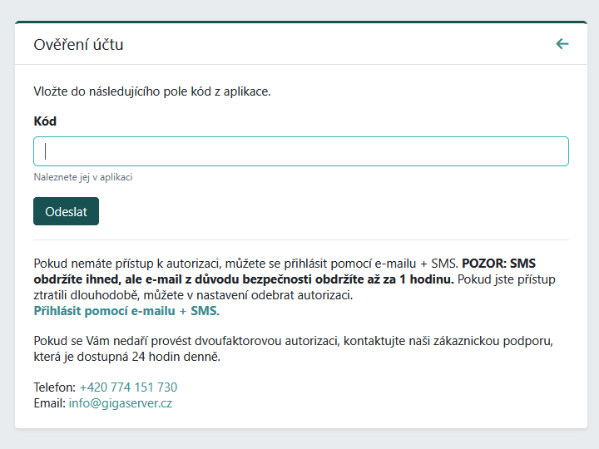This screenshot has width=599, height=449.
Task: Click the info@gigaserver.cz email link
Action: [x=120, y=403]
